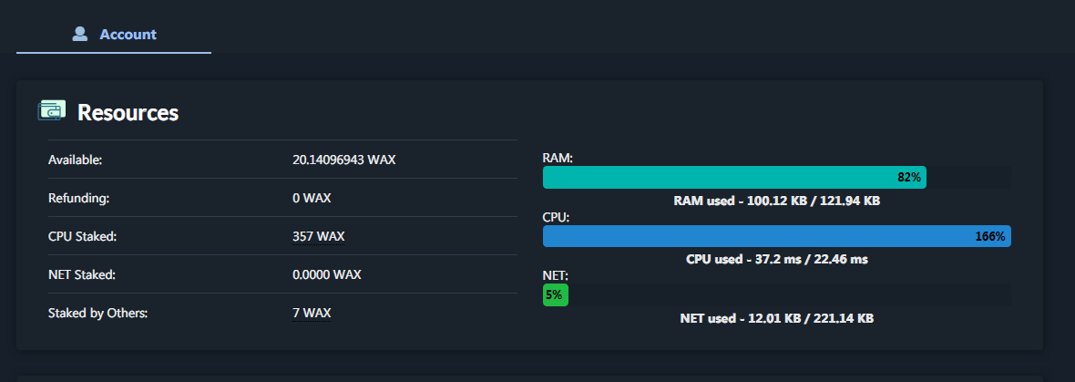The image size is (1075, 382).
Task: Click the Resources wallet icon
Action: click(x=51, y=110)
